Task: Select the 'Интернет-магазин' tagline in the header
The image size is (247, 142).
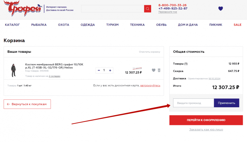Action: [56, 7]
